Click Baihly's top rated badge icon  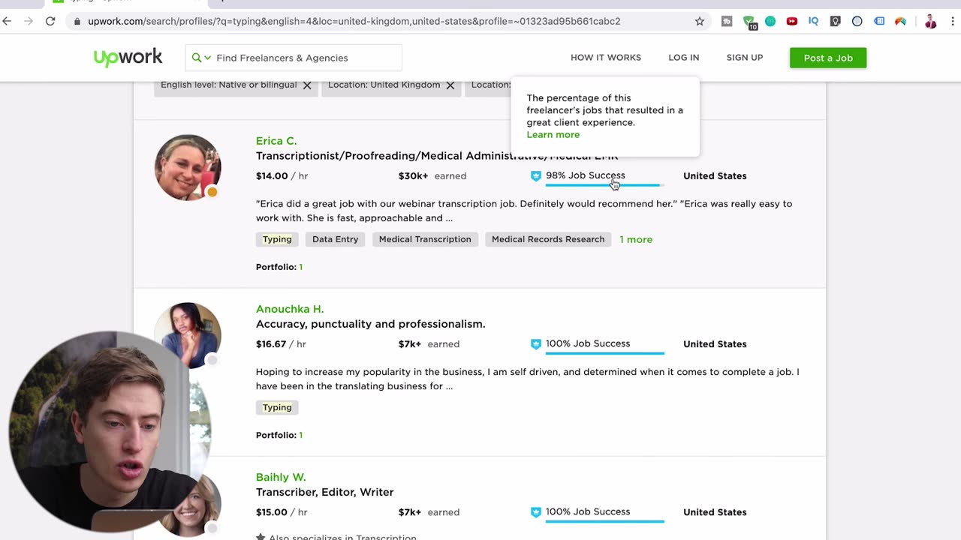click(x=535, y=511)
